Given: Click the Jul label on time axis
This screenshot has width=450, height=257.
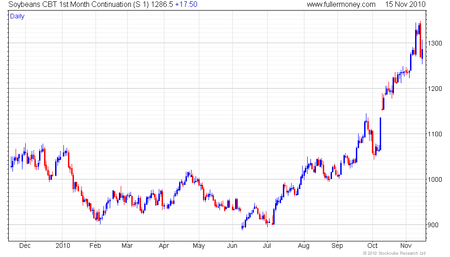Looking at the screenshot, I should [267, 246].
